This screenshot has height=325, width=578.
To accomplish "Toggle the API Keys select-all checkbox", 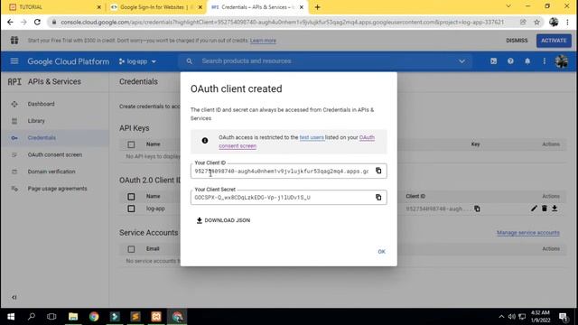I will pyautogui.click(x=131, y=144).
